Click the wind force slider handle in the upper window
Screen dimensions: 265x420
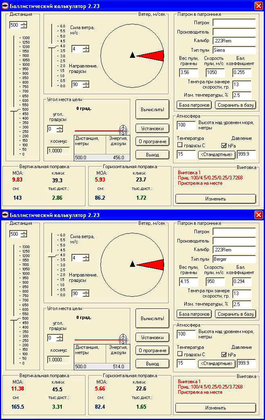pyautogui.click(x=52, y=47)
